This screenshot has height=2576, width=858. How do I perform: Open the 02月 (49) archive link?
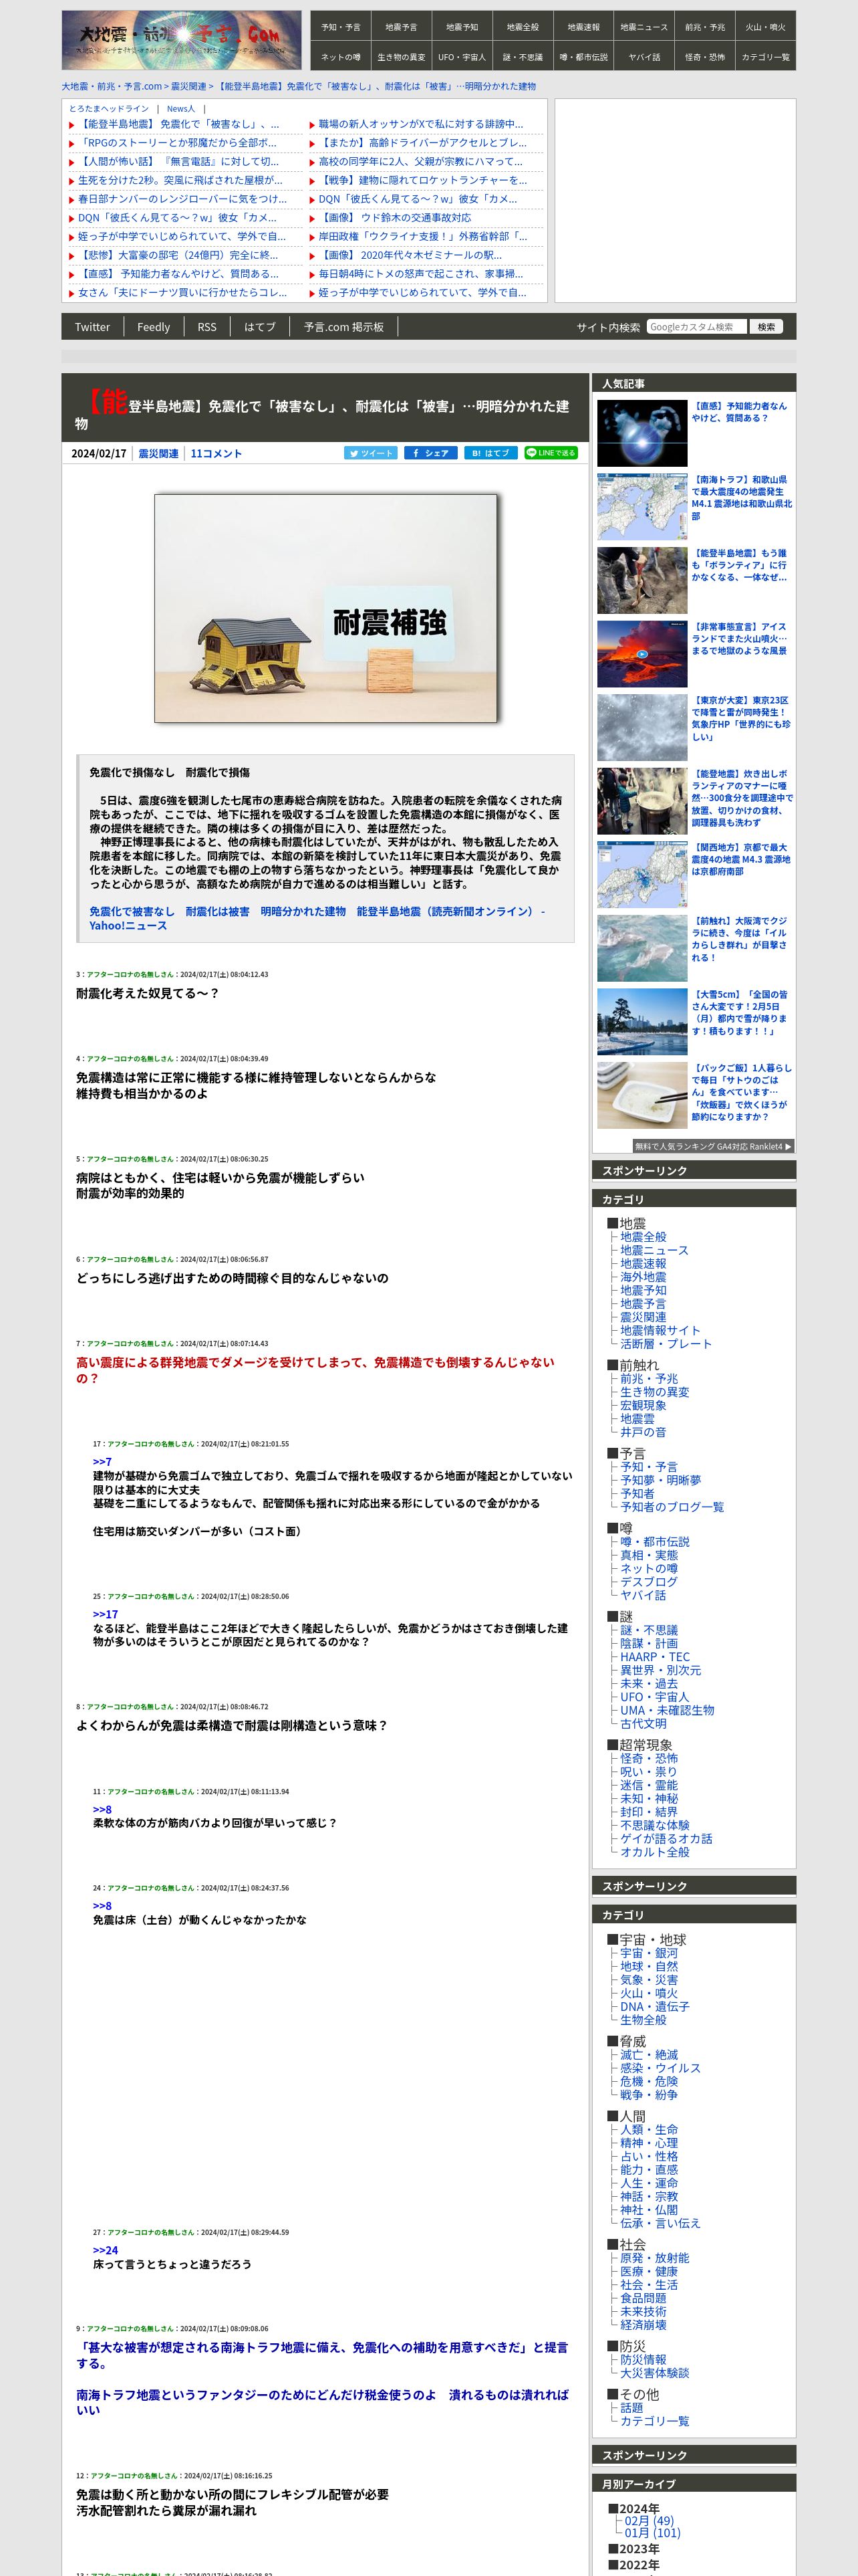[650, 2521]
